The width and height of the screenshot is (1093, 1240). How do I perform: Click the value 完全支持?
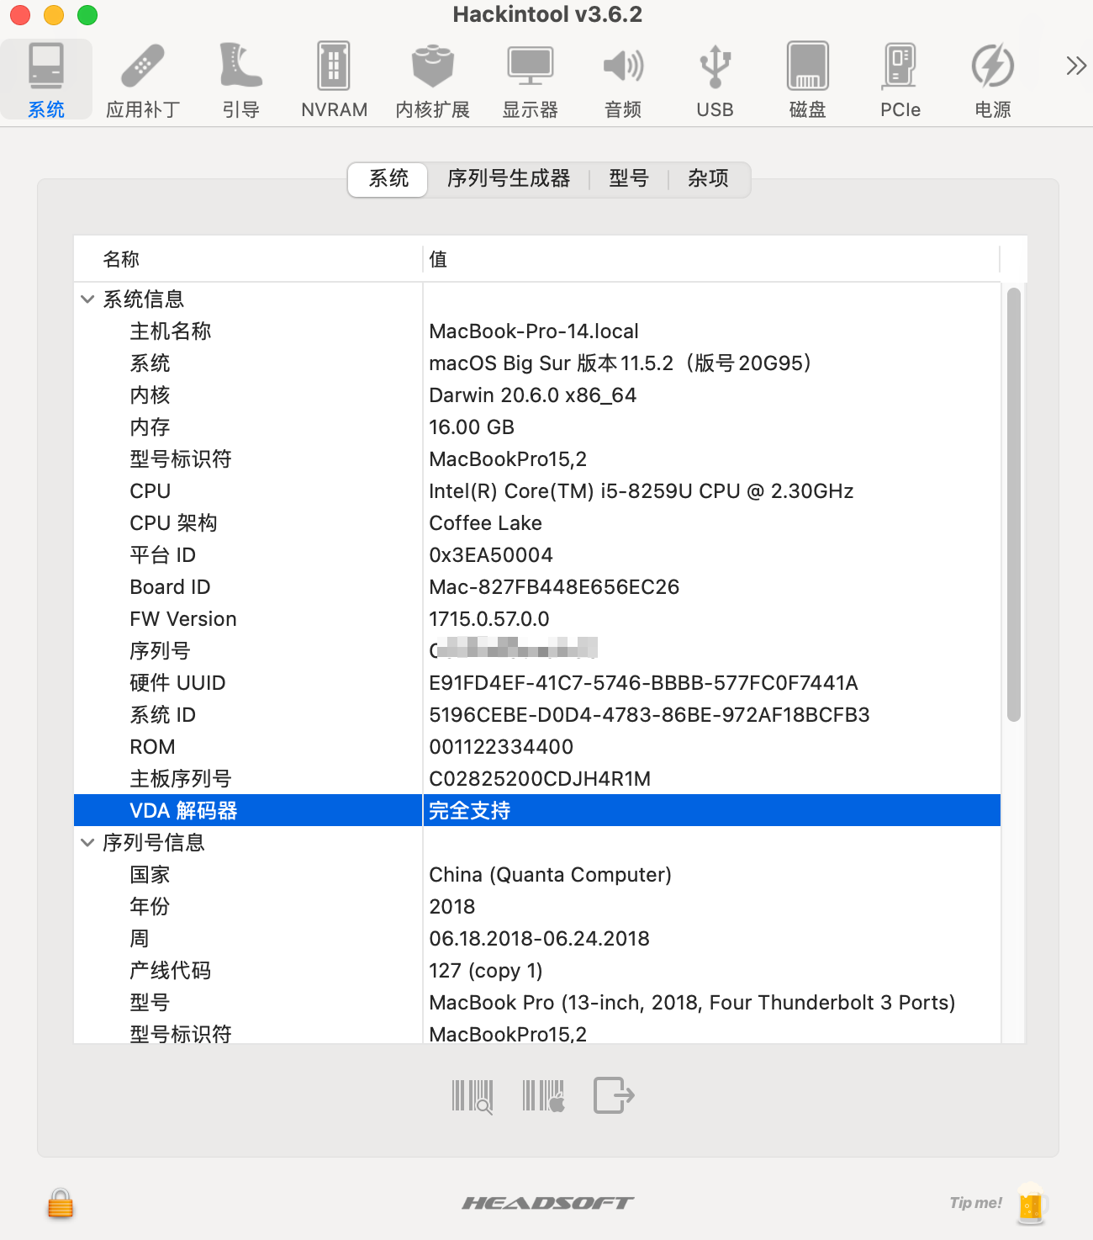tap(469, 811)
